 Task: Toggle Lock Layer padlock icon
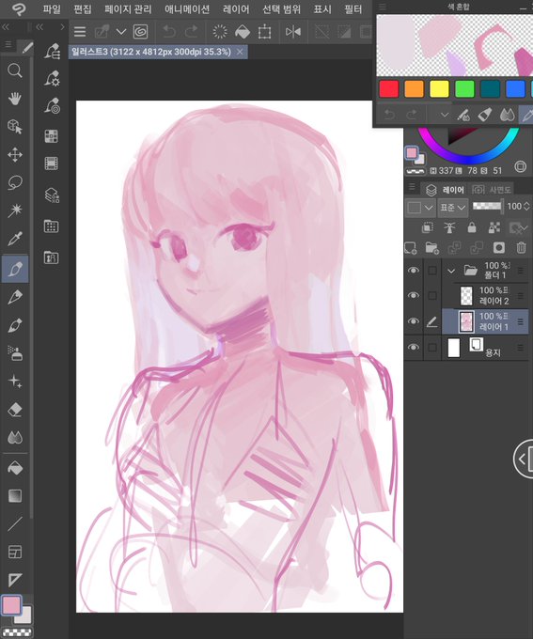(472, 227)
